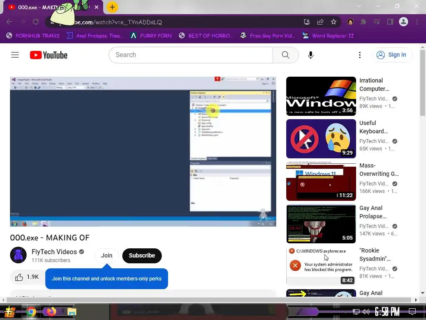426x320 pixels.
Task: Click the pinned extension avatar icon
Action: click(350, 22)
